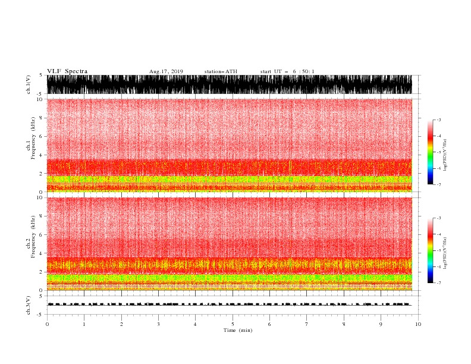Click the "VLF Spectra" plot title

67,71
